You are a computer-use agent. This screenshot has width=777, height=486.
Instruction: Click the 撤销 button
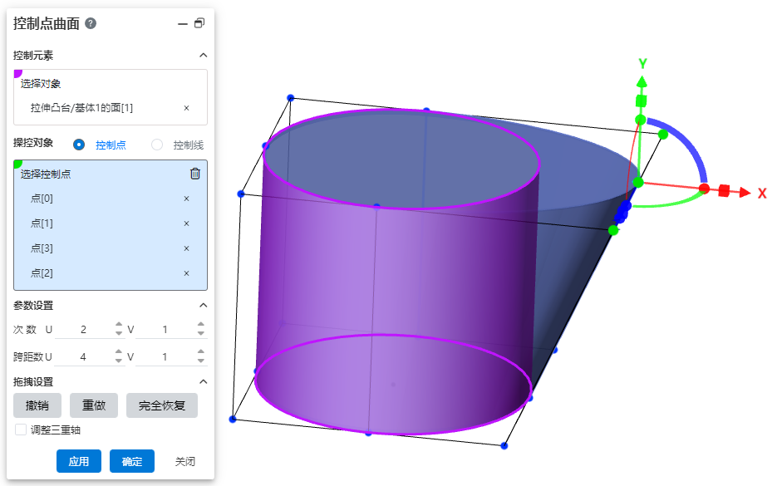pos(37,405)
